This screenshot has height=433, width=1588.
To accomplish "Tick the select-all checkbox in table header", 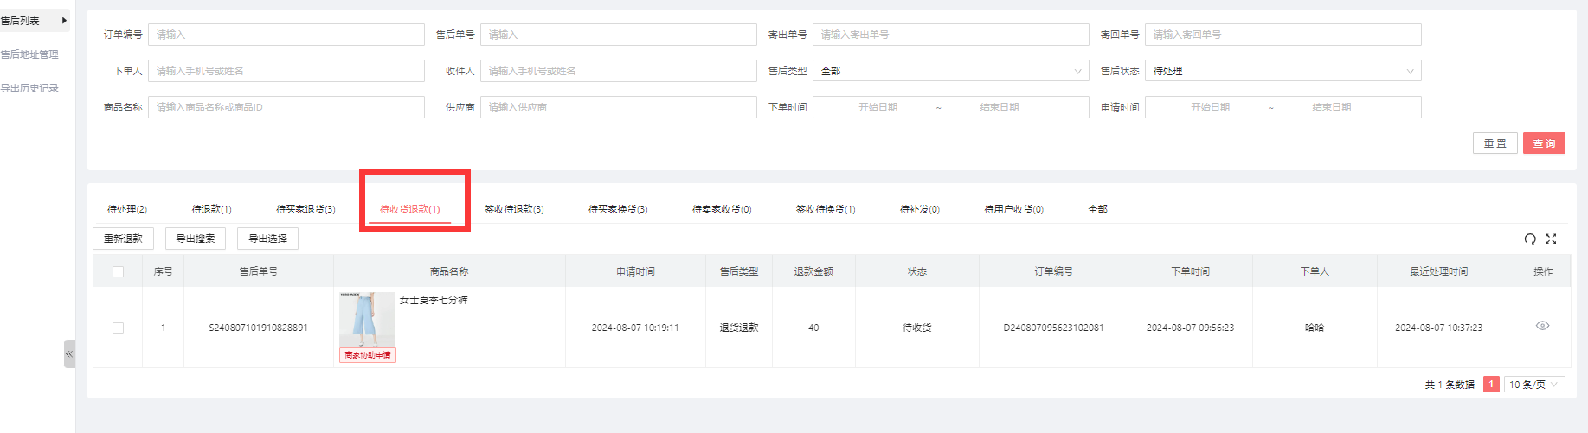I will click(119, 271).
